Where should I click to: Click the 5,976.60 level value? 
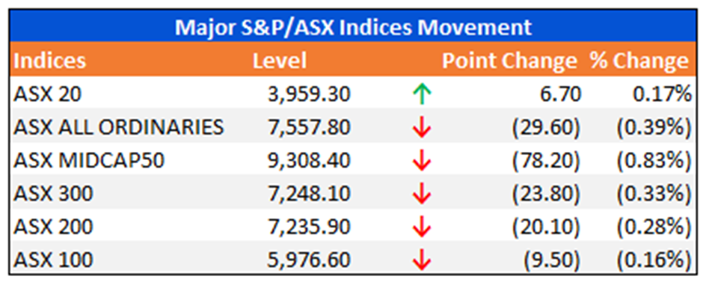310,260
